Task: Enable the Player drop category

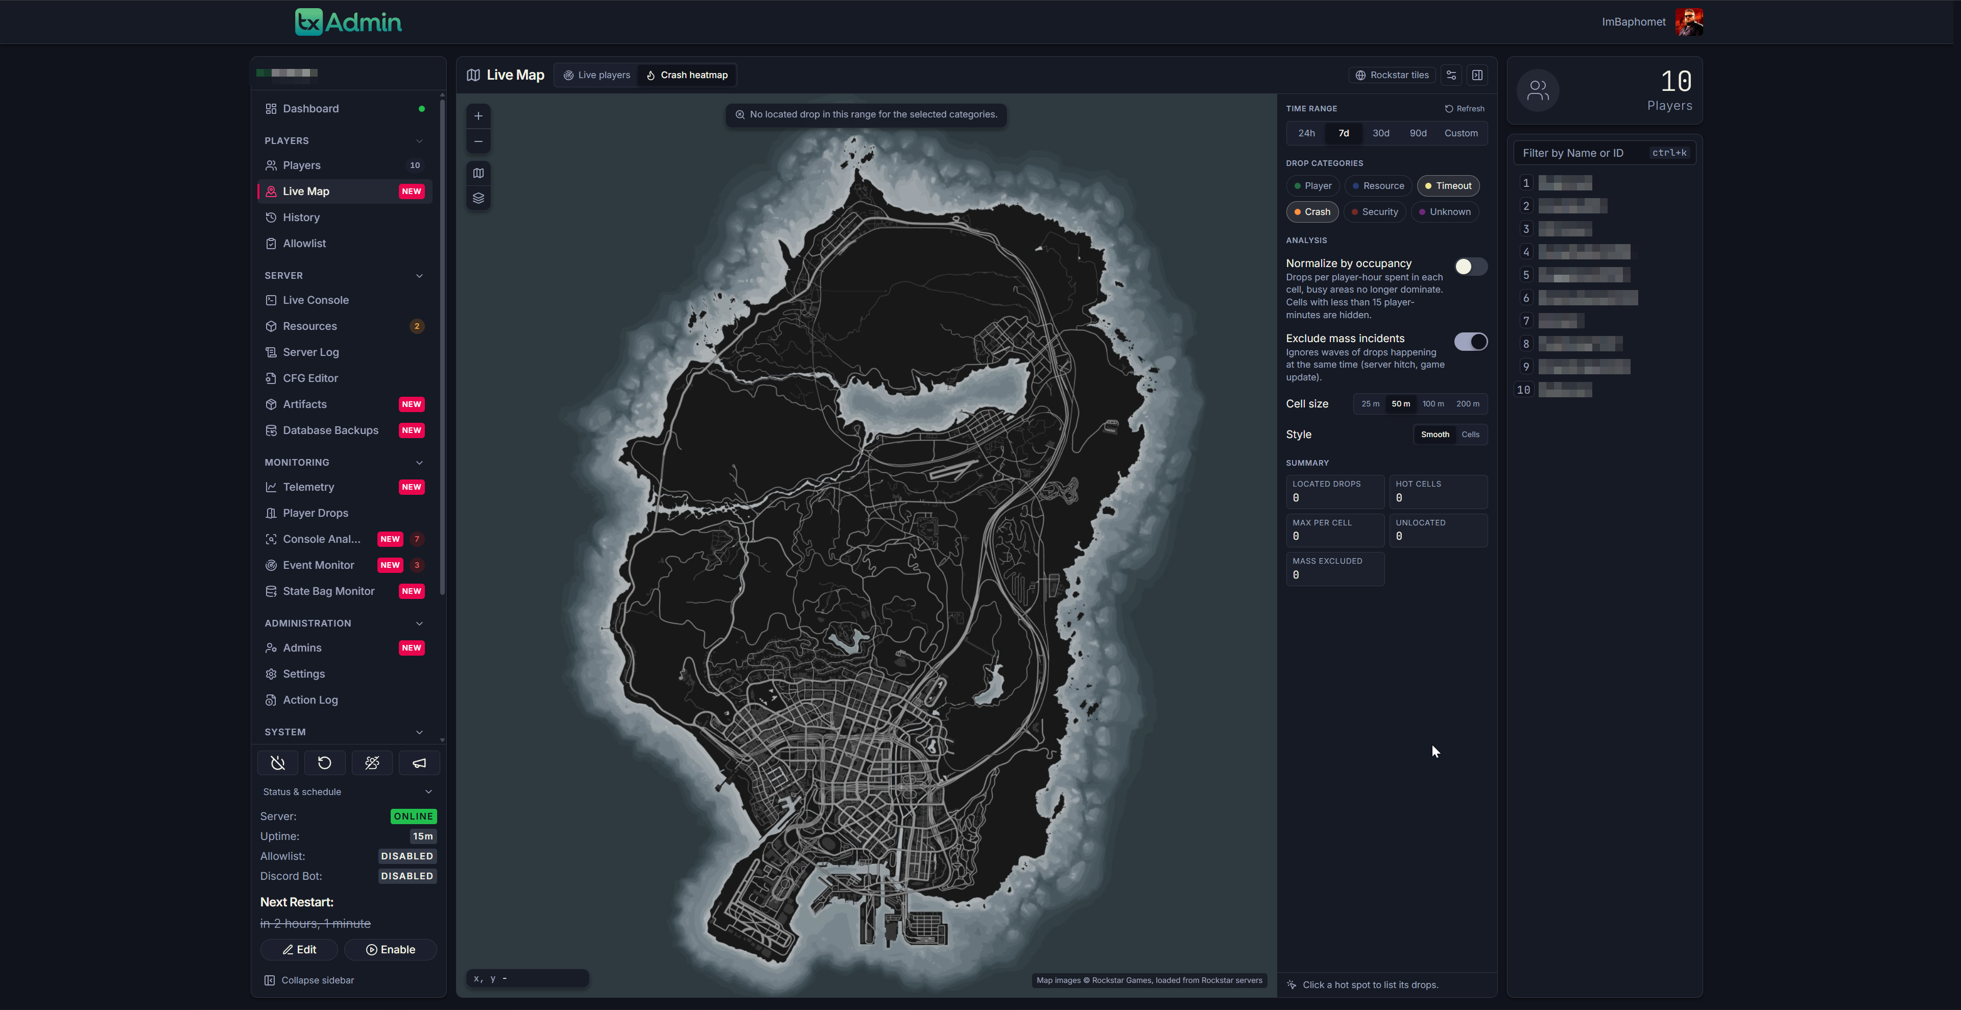Action: (x=1312, y=186)
